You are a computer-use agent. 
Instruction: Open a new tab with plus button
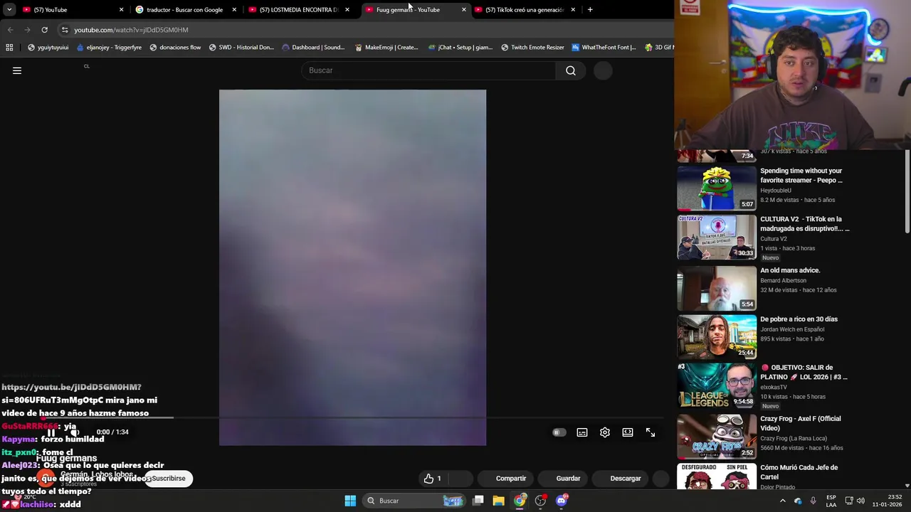click(590, 10)
